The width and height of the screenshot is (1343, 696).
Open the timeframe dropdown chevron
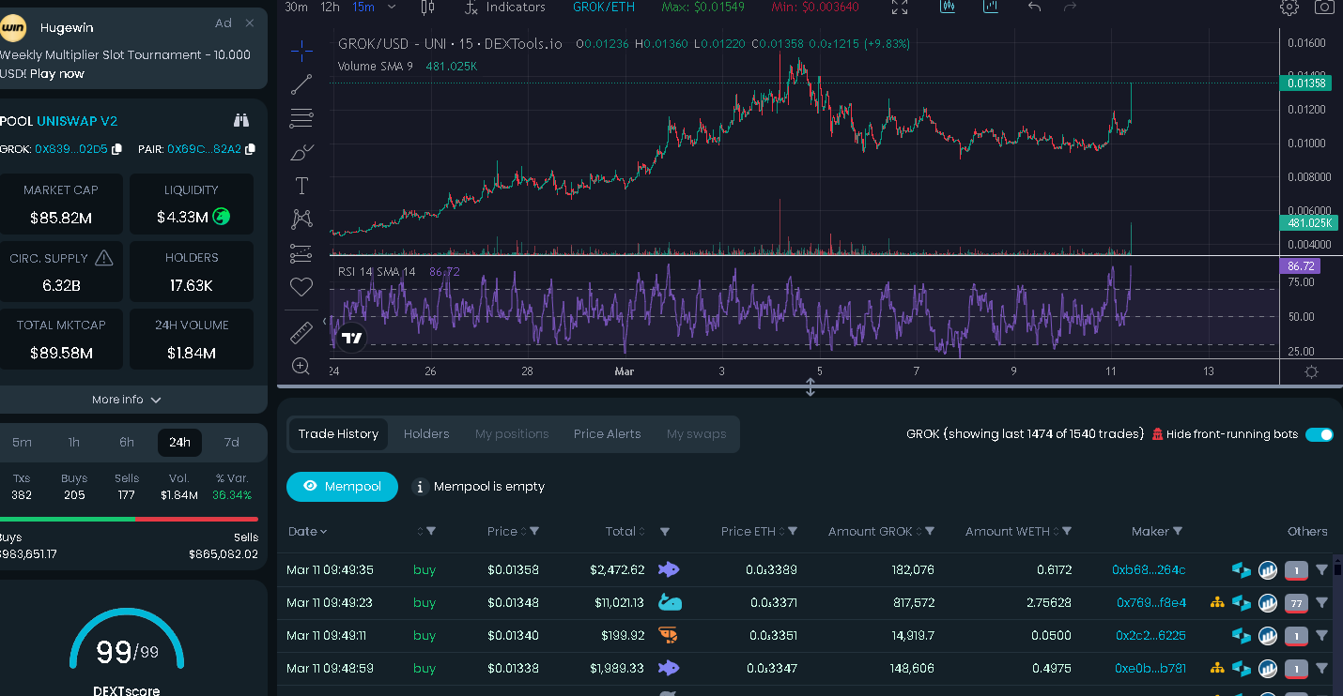[392, 7]
